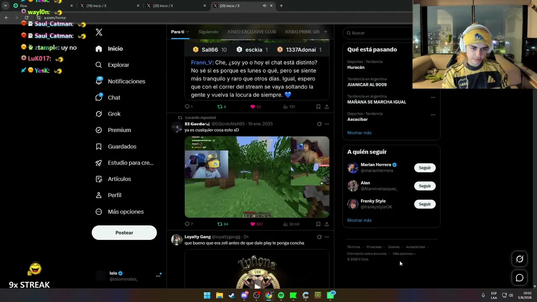Open Más opciones in the sidebar
537x302 pixels.
click(120, 211)
